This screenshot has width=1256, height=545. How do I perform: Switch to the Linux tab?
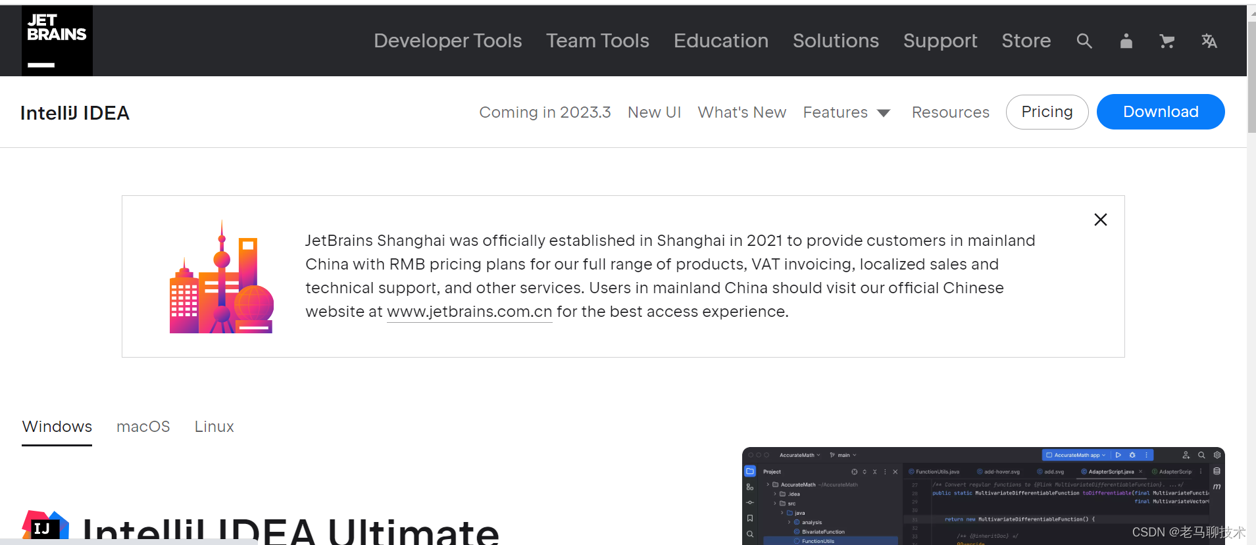point(214,427)
